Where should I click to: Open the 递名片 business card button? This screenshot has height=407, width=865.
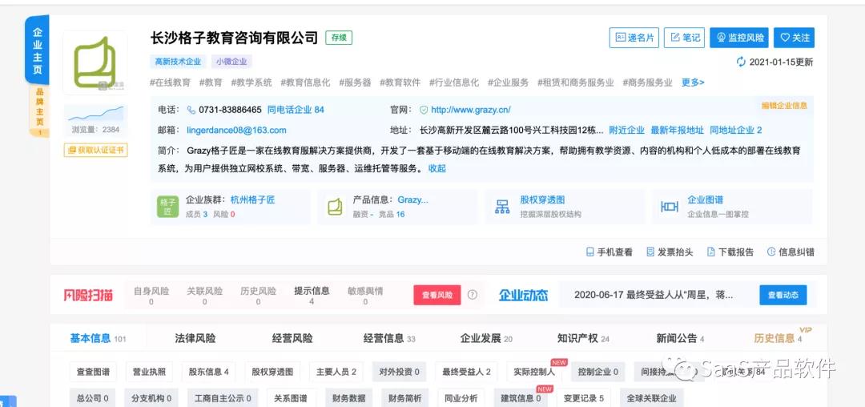[633, 38]
